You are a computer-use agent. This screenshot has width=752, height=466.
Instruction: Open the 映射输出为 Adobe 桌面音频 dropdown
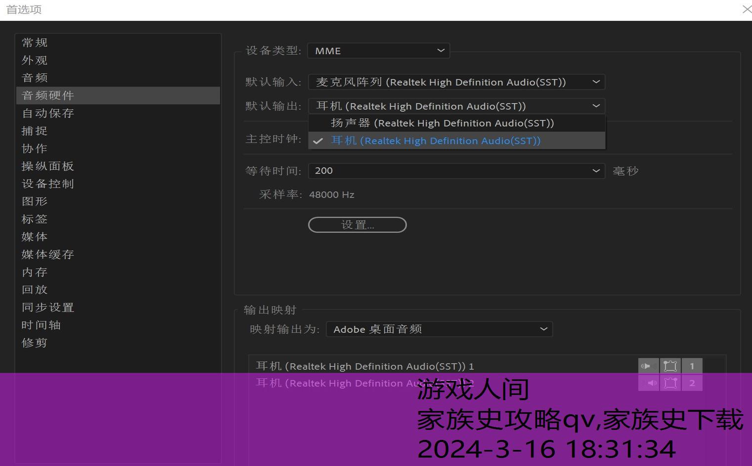coord(440,329)
